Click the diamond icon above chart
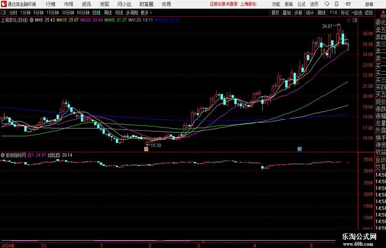 [x=348, y=20]
